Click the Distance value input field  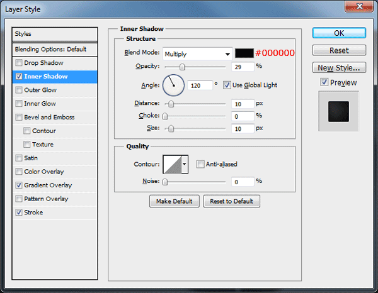pos(243,104)
